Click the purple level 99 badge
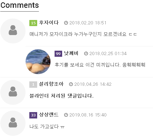 (58, 54)
